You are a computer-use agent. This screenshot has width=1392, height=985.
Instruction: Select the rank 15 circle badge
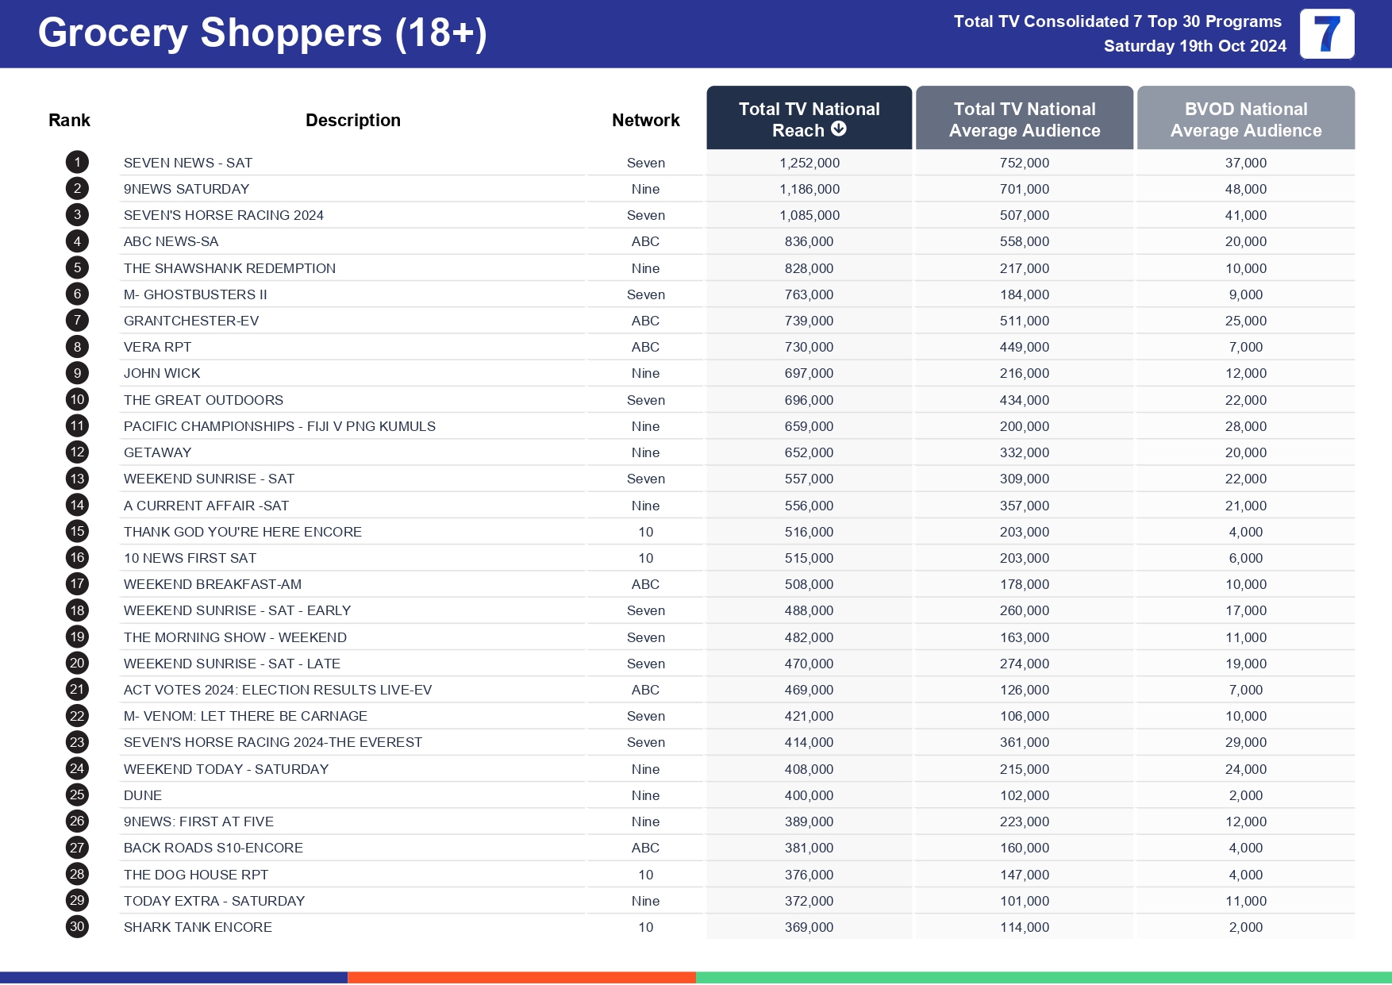77,532
